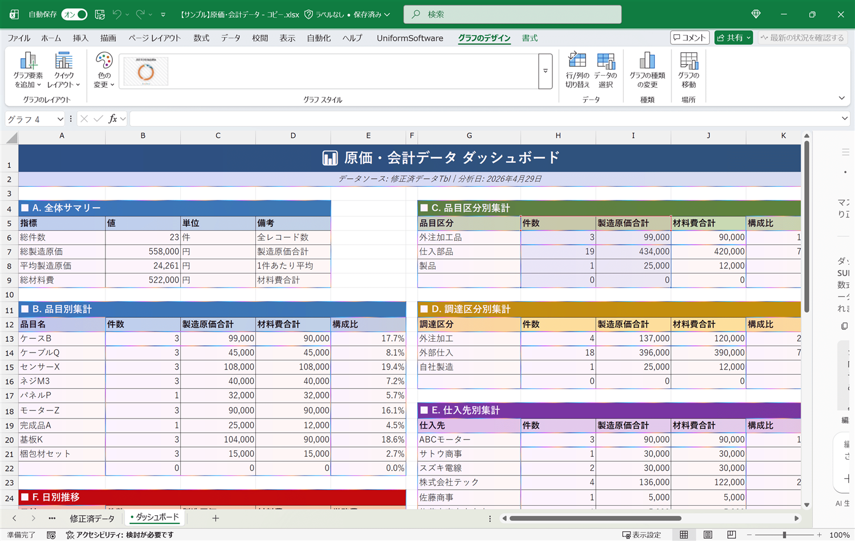Viewport: 855px width, 541px height.
Task: Open the UniformSoftware tab
Action: pos(410,38)
